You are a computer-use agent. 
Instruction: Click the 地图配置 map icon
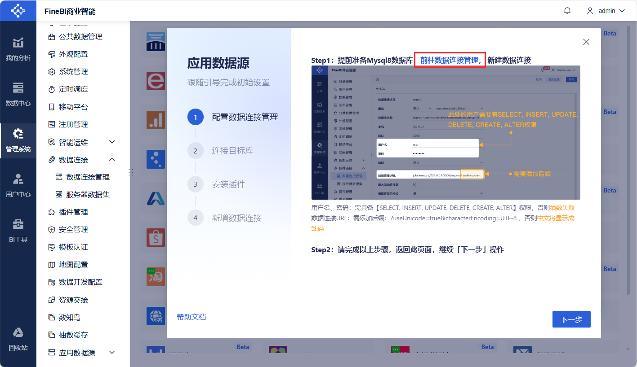tap(52, 265)
